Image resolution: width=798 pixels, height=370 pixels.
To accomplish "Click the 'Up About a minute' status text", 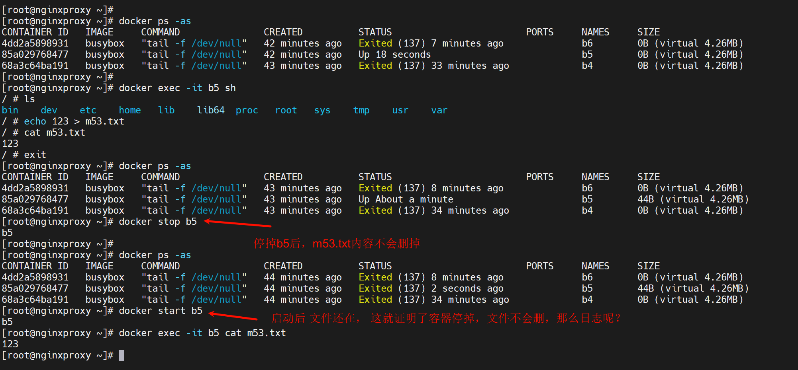I will click(406, 199).
